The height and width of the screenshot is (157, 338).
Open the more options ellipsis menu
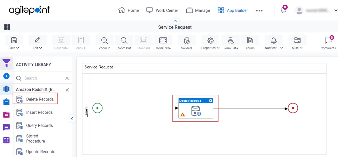pos(259,10)
